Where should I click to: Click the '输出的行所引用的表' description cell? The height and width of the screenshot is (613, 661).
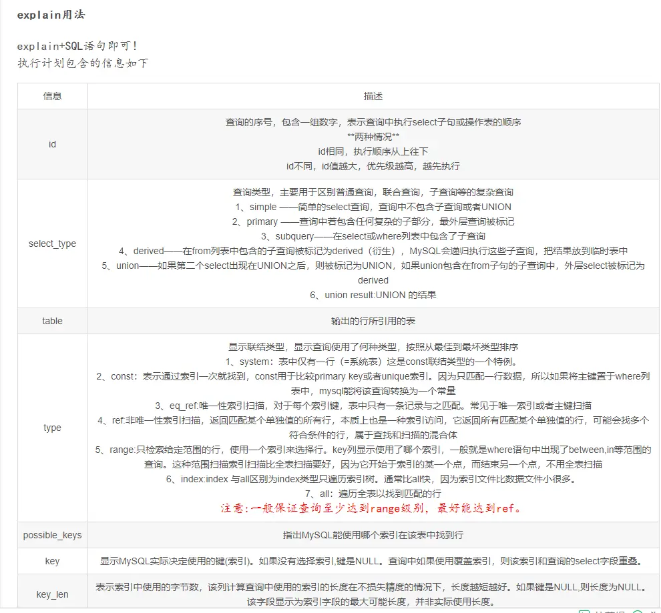click(373, 321)
